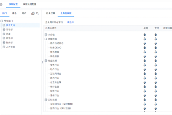Expand the 领导部 department node

[x=4, y=29]
